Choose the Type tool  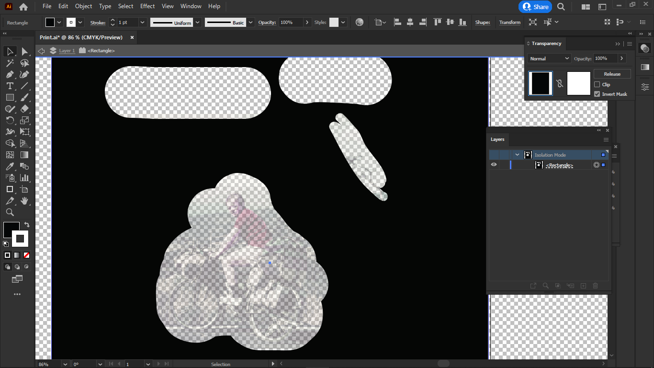10,86
